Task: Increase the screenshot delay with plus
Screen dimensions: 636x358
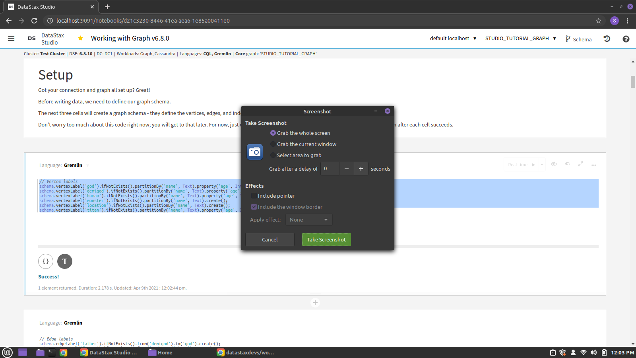Action: click(x=361, y=169)
